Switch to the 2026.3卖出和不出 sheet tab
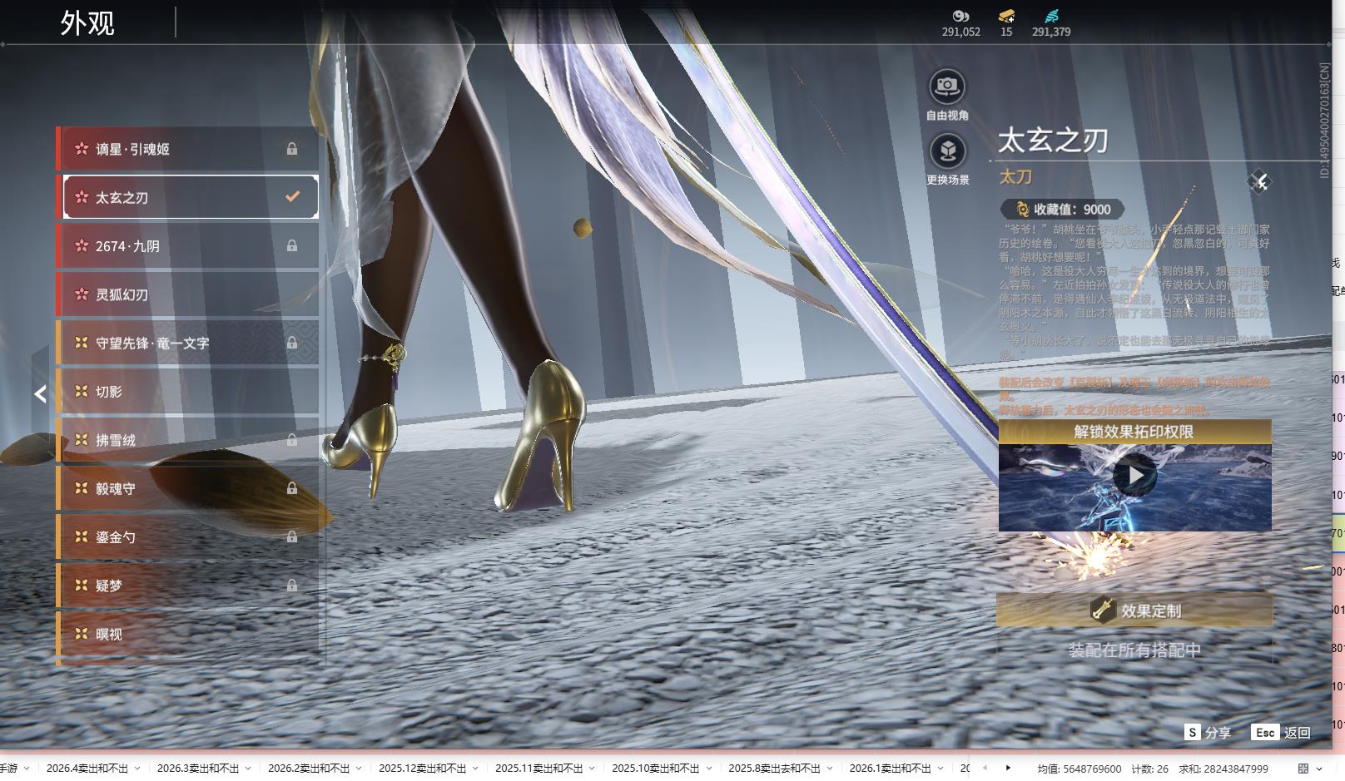1345x781 pixels. (x=197, y=769)
